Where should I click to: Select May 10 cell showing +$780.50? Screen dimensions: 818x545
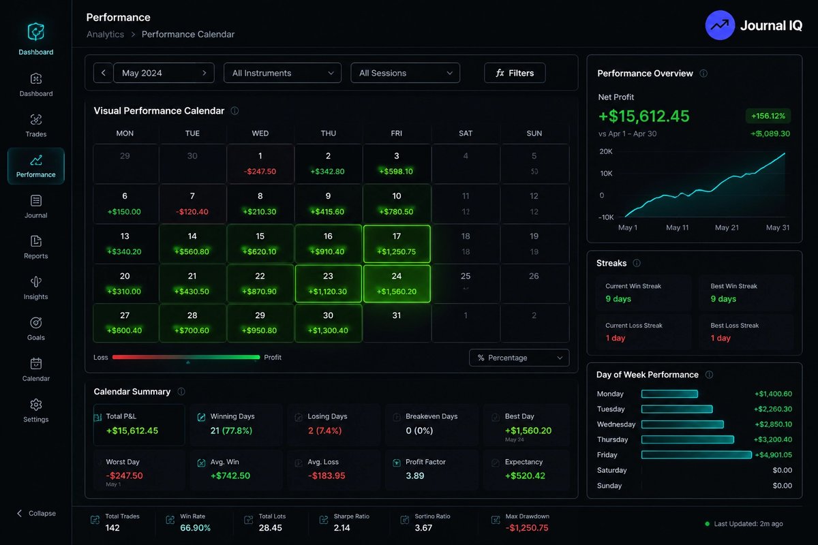[397, 204]
